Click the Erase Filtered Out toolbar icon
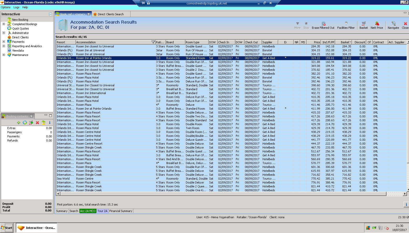This screenshot has height=233, width=409. pyautogui.click(x=323, y=24)
